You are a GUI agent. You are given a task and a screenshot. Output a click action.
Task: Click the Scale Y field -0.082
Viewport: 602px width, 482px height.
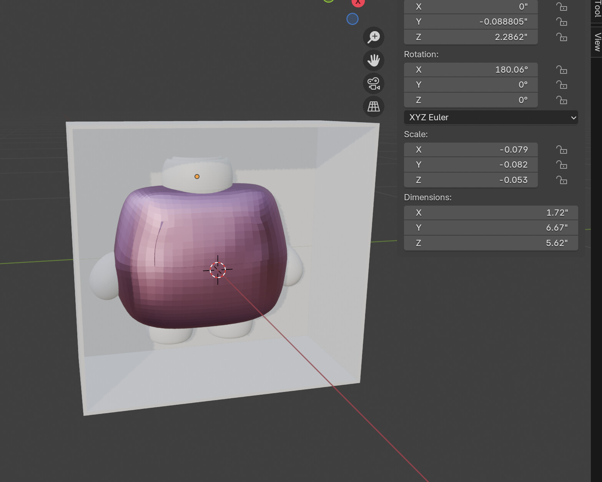pyautogui.click(x=471, y=165)
